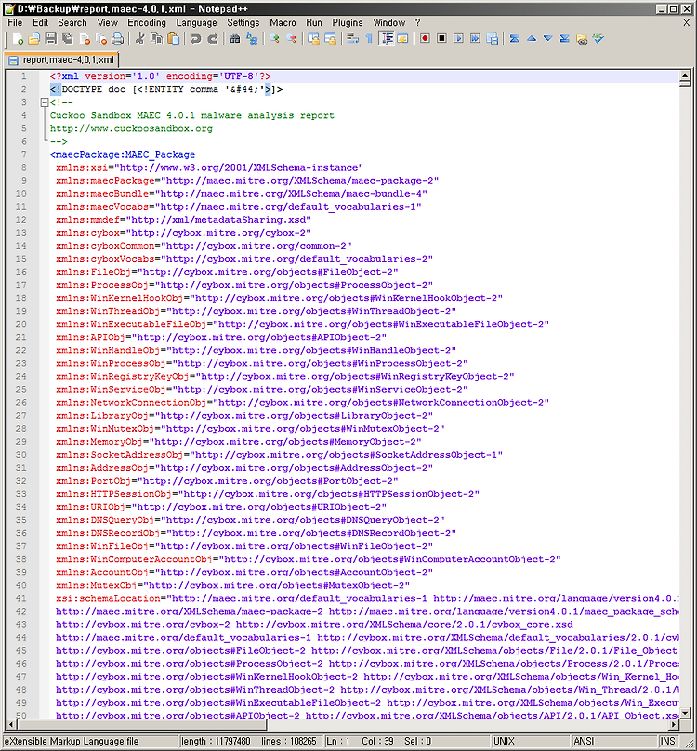Viewport: 697px width, 751px height.
Task: Click 'eXtensible Markup Language file' status text
Action: tap(72, 741)
